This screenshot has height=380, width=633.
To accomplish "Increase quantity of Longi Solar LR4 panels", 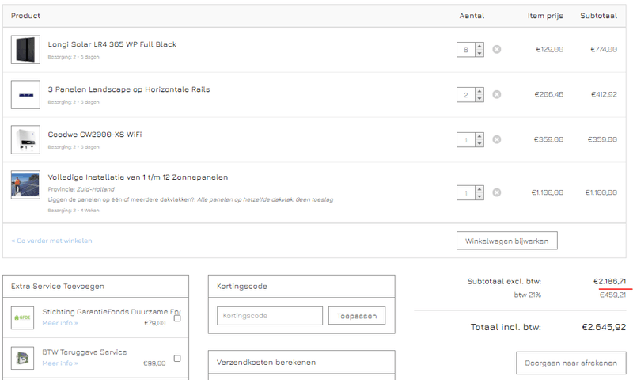I will click(479, 46).
